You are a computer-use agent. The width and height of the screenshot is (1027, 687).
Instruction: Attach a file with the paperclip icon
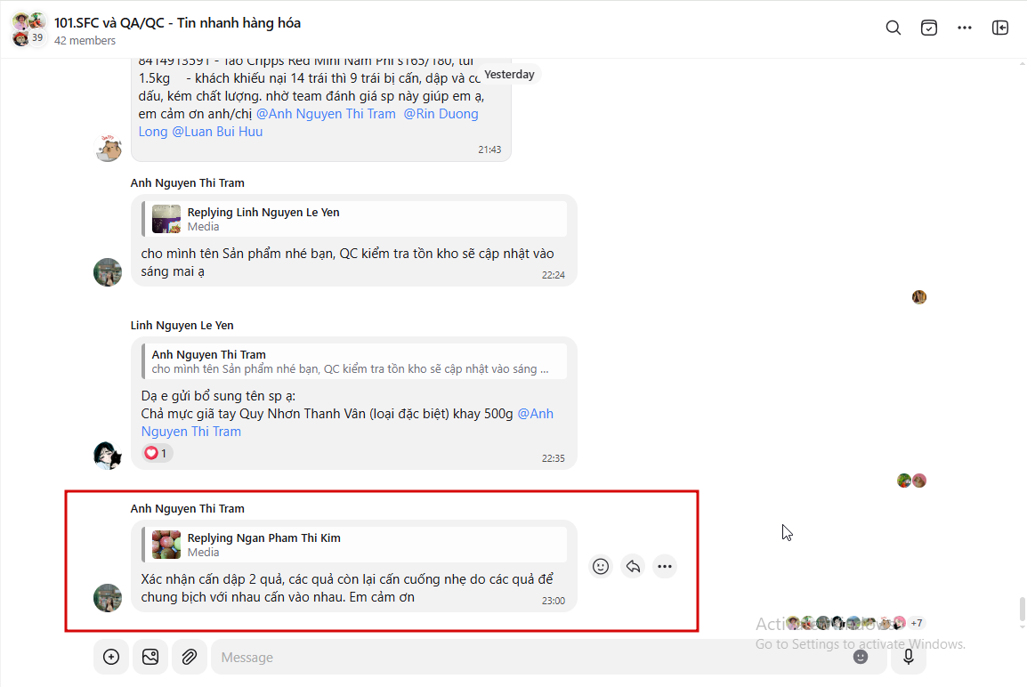pyautogui.click(x=190, y=657)
